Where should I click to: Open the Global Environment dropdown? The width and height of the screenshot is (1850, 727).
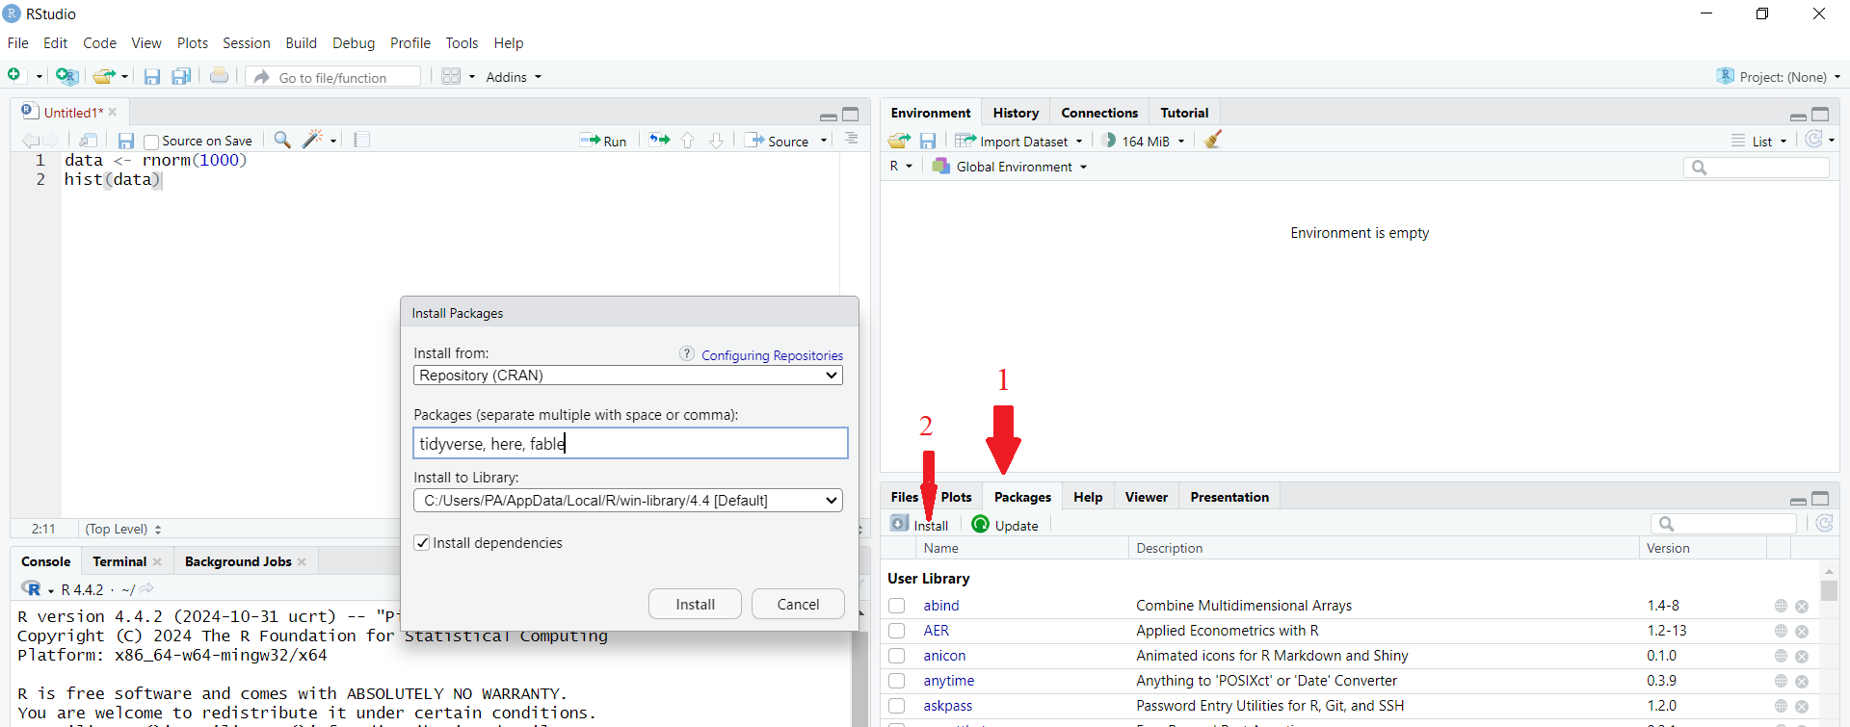[x=1010, y=167]
